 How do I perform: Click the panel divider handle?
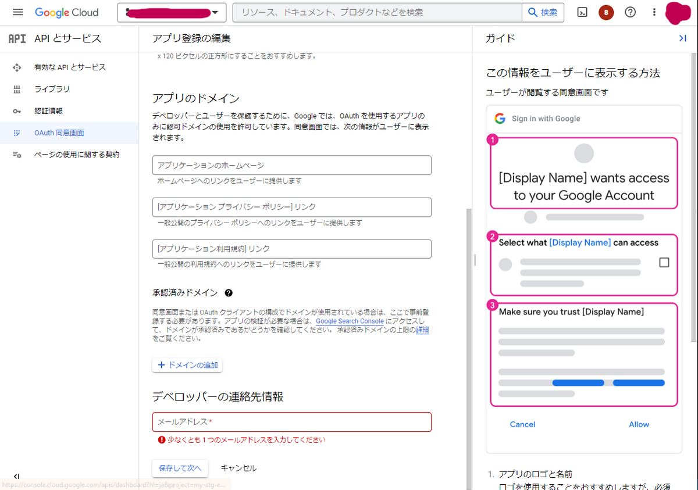pos(475,260)
